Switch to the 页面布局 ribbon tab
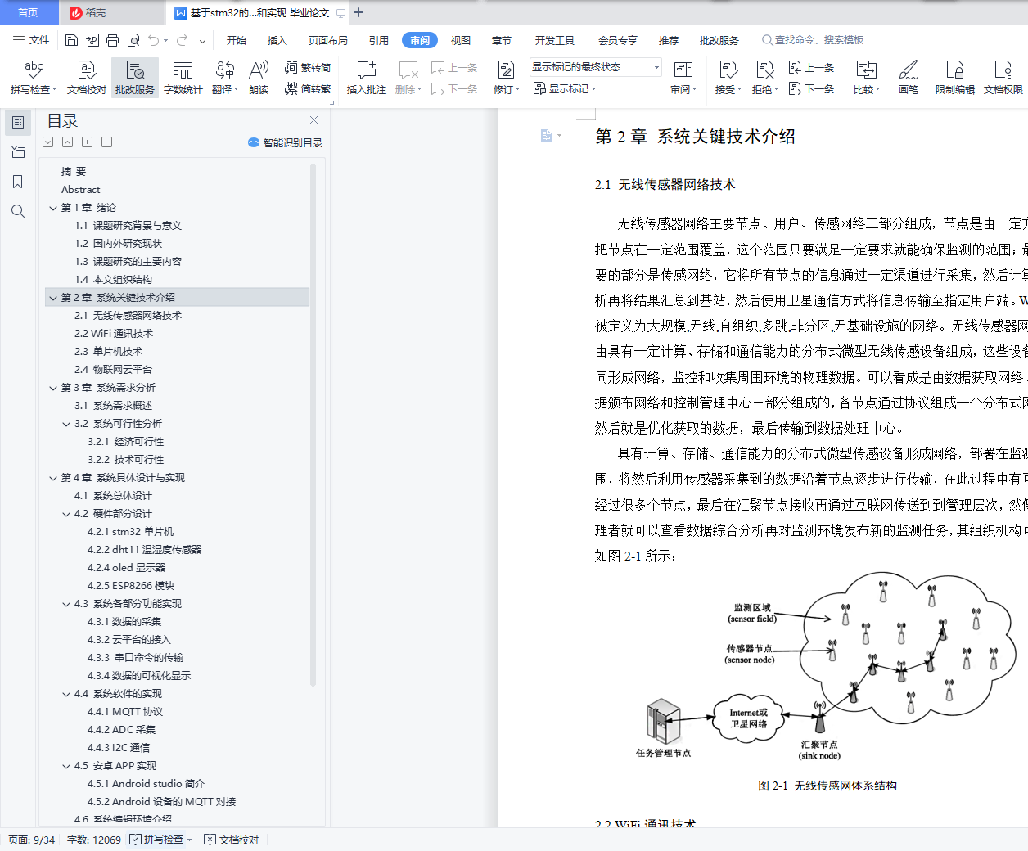 point(328,40)
